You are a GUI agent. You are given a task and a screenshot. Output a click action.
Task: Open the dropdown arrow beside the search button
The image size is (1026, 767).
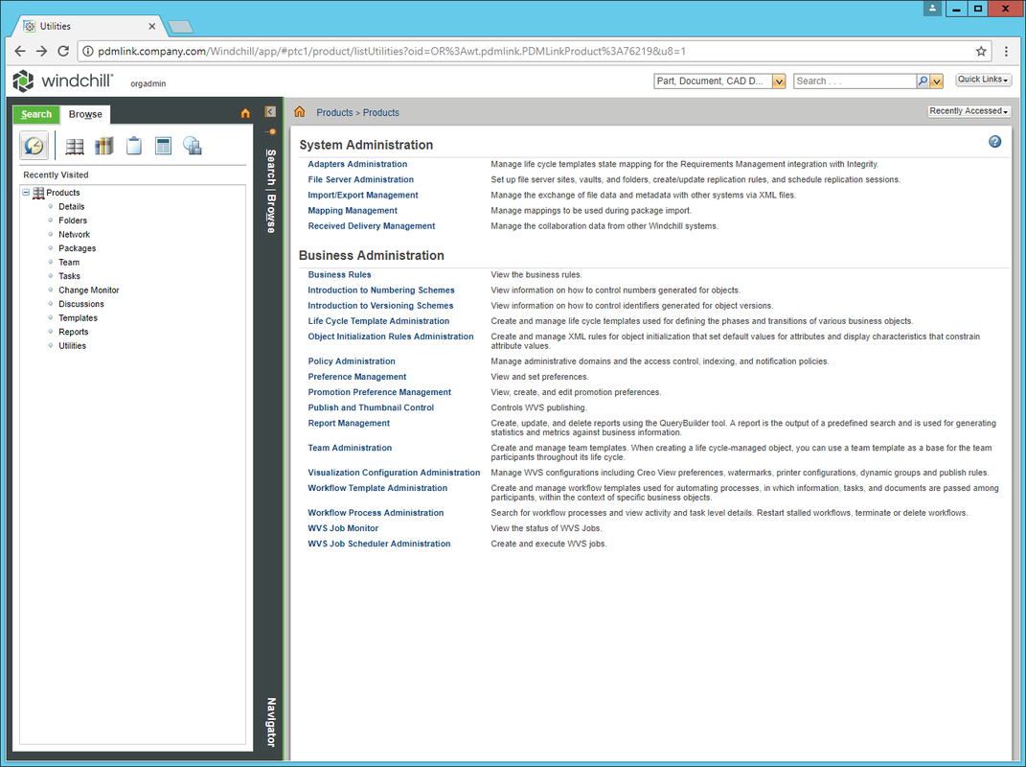coord(936,81)
